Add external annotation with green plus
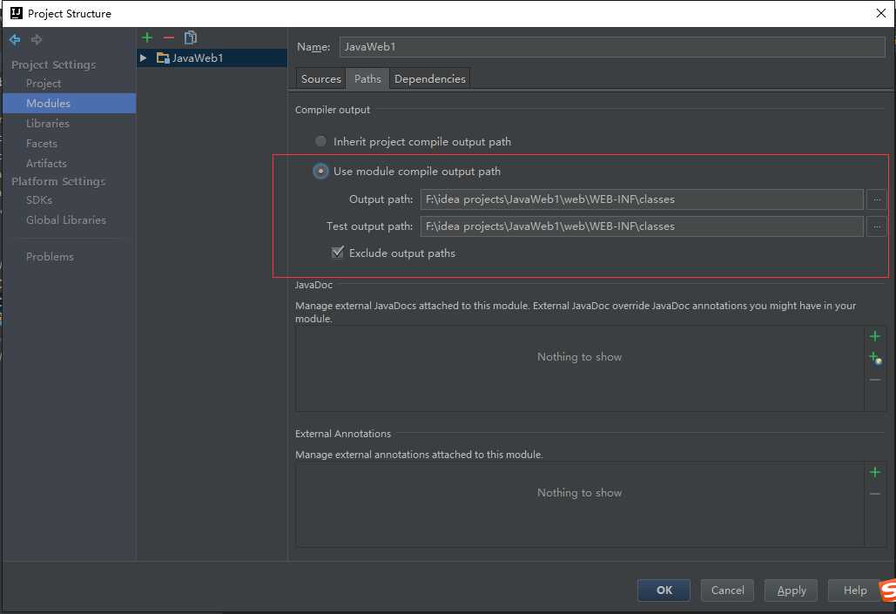Viewport: 896px width, 614px height. point(874,472)
